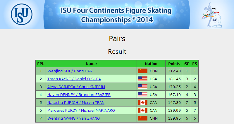The height and width of the screenshot is (124, 234).
Task: Open Wenting WANG / Yan ZHANG link
Action: point(73,118)
